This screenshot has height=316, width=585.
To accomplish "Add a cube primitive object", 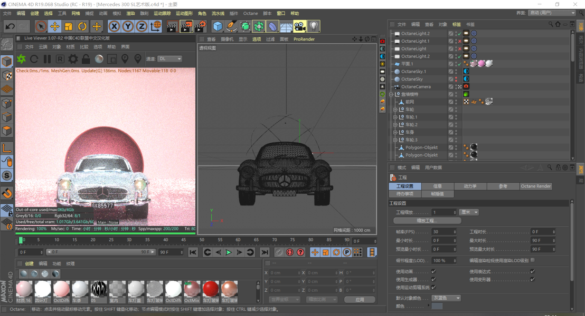I will tap(218, 26).
